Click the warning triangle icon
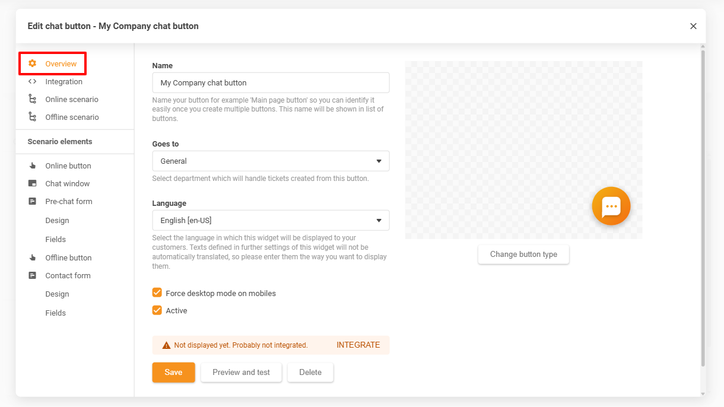Viewport: 724px width, 407px height. pyautogui.click(x=167, y=345)
